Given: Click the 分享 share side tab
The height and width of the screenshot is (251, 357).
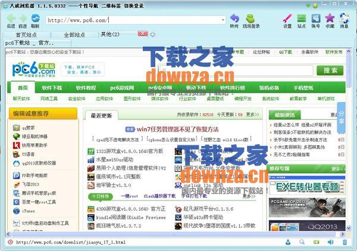Looking at the screenshot, I should click(x=342, y=117).
